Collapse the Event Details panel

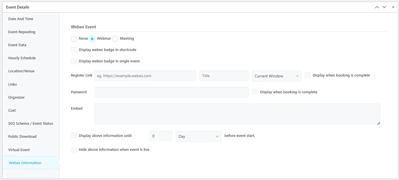pos(393,7)
